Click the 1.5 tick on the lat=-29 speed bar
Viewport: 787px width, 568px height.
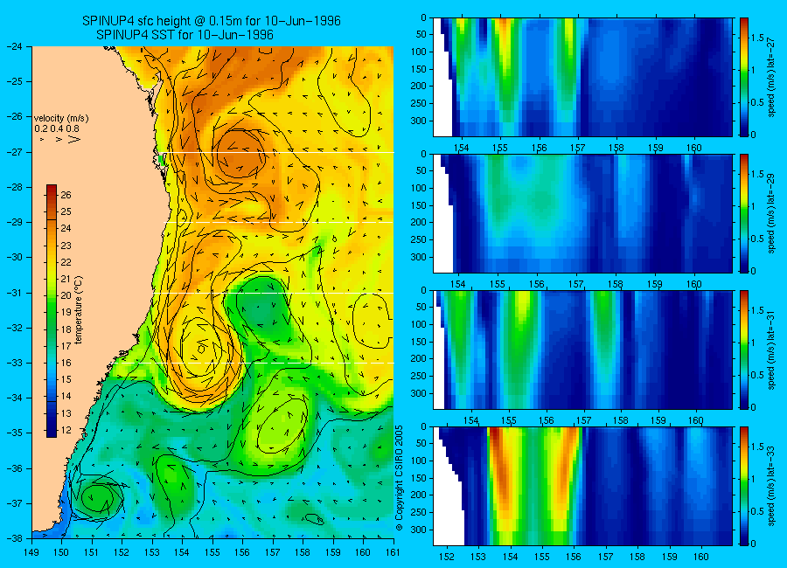tap(757, 174)
